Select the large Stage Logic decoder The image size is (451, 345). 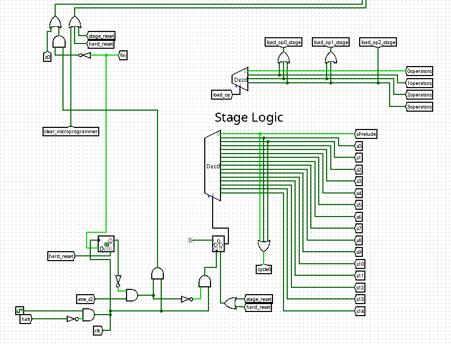coord(212,167)
